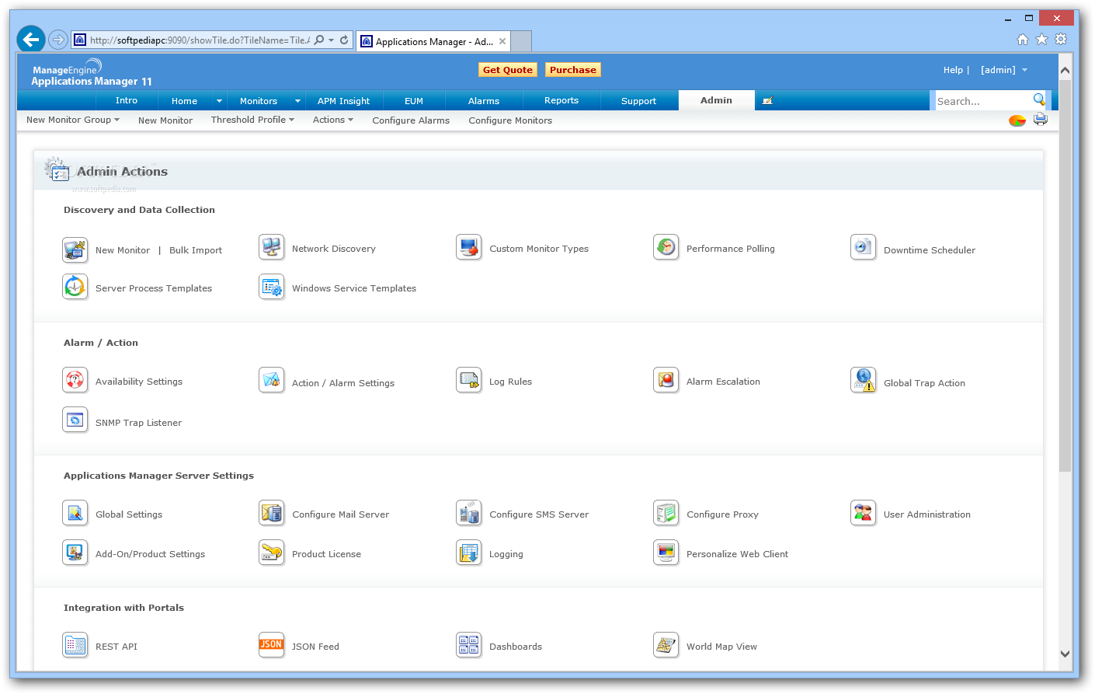Open the JSON Feed icon
The image size is (1095, 694).
point(272,646)
